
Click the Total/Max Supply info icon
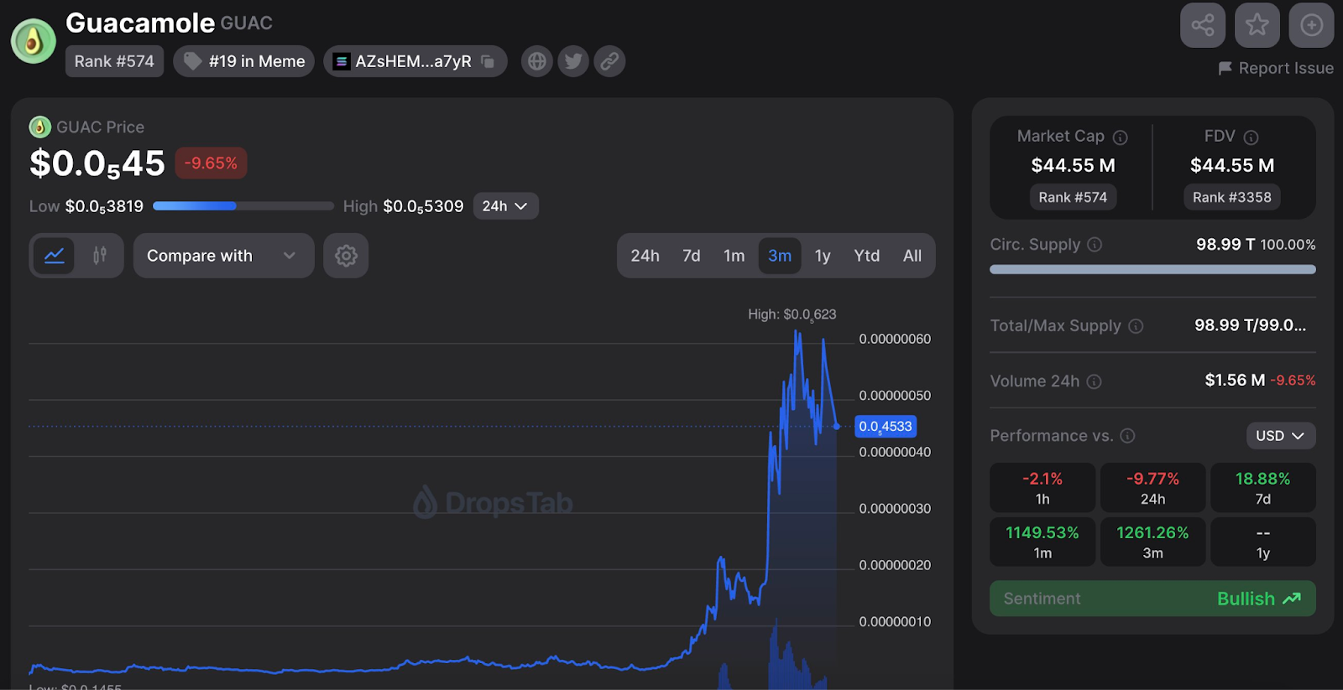click(1136, 326)
